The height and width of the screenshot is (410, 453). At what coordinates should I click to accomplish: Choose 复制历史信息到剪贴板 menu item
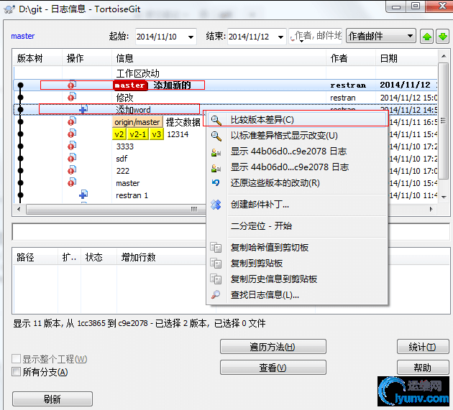[296, 279]
